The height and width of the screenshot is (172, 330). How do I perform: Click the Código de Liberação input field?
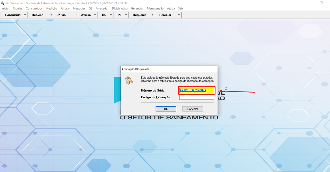point(197,97)
